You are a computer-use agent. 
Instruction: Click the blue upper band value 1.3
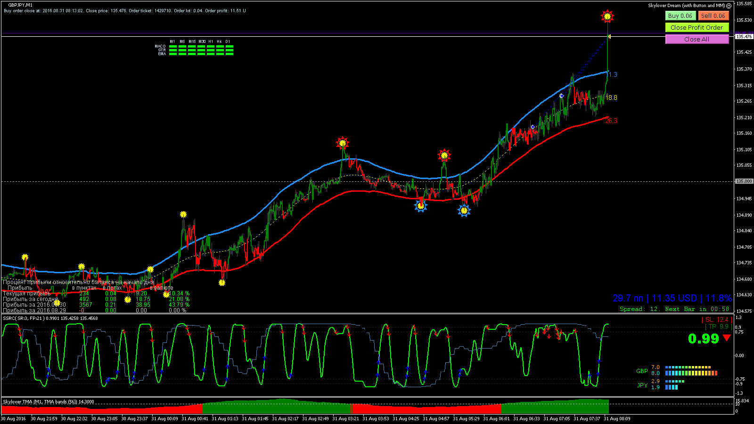(613, 74)
